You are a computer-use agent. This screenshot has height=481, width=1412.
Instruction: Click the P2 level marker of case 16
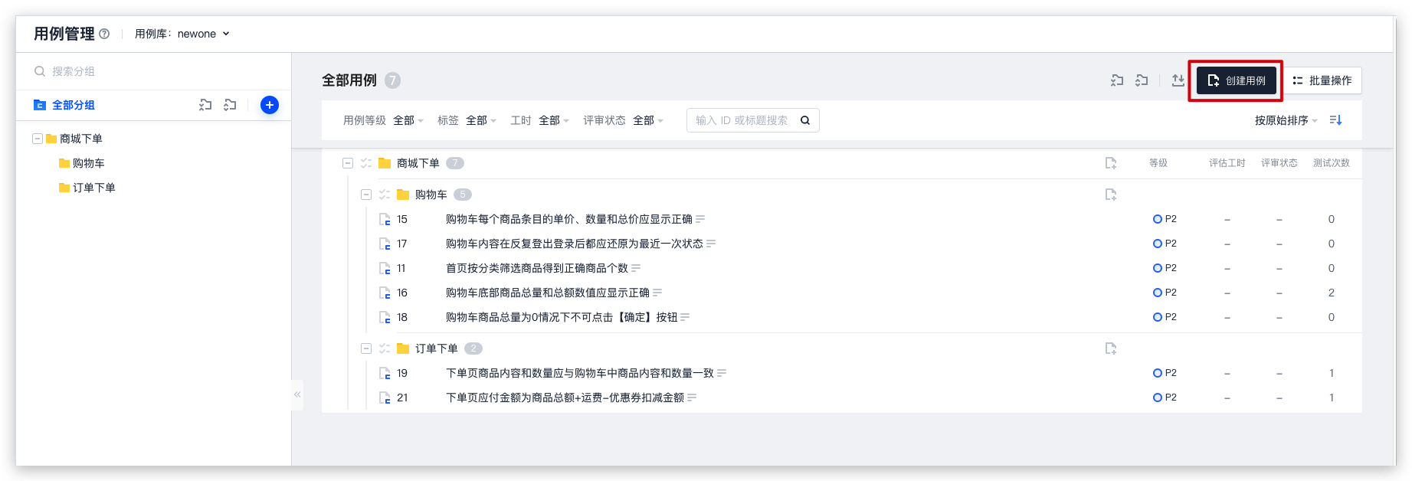coord(1165,293)
